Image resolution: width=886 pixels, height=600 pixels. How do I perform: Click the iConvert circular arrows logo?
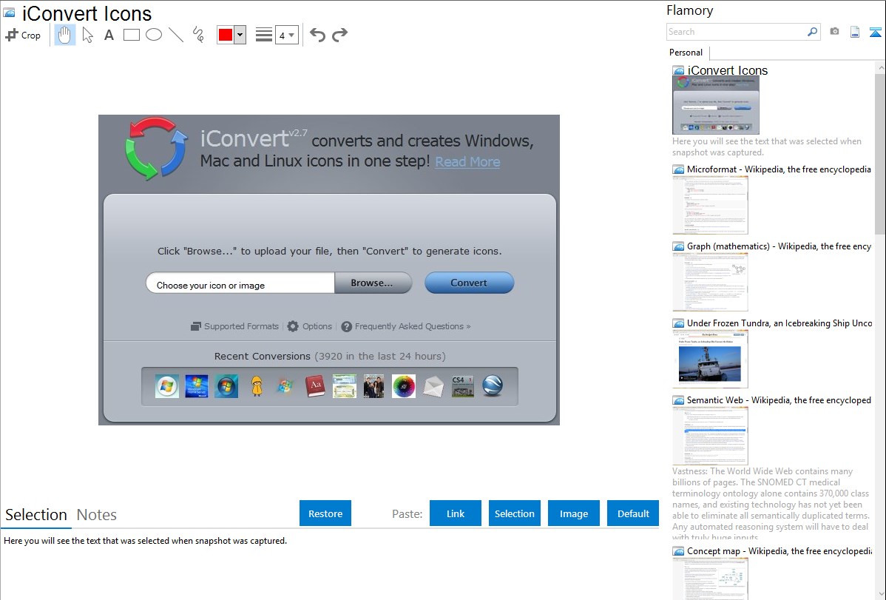[155, 149]
